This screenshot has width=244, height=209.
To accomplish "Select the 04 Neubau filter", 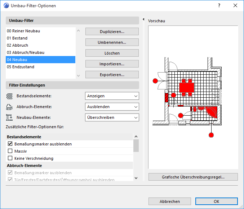I will click(40, 60).
